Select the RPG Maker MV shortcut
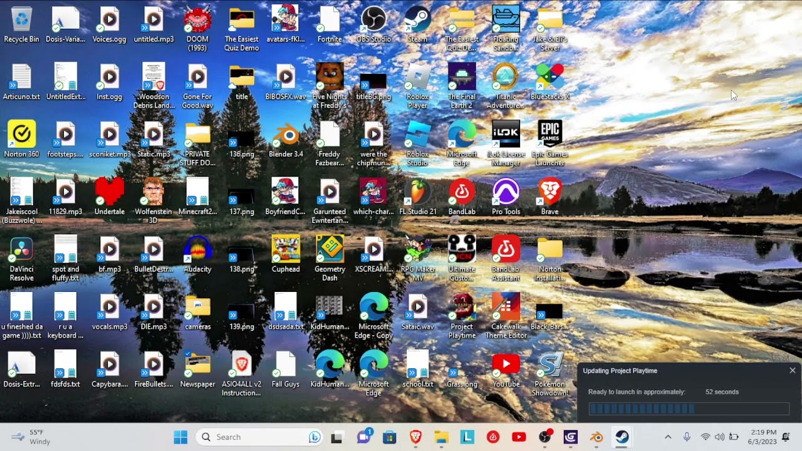The image size is (802, 451). tap(417, 259)
